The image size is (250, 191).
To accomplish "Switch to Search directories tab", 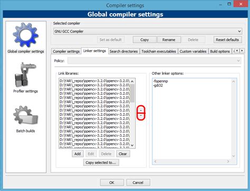I will click(123, 52).
